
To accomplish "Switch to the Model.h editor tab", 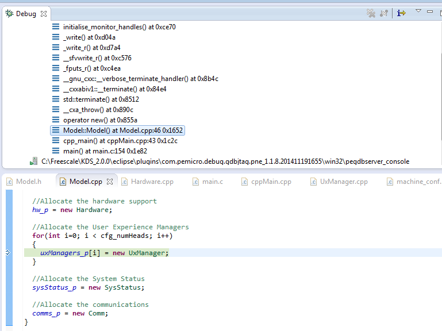I will coord(24,182).
